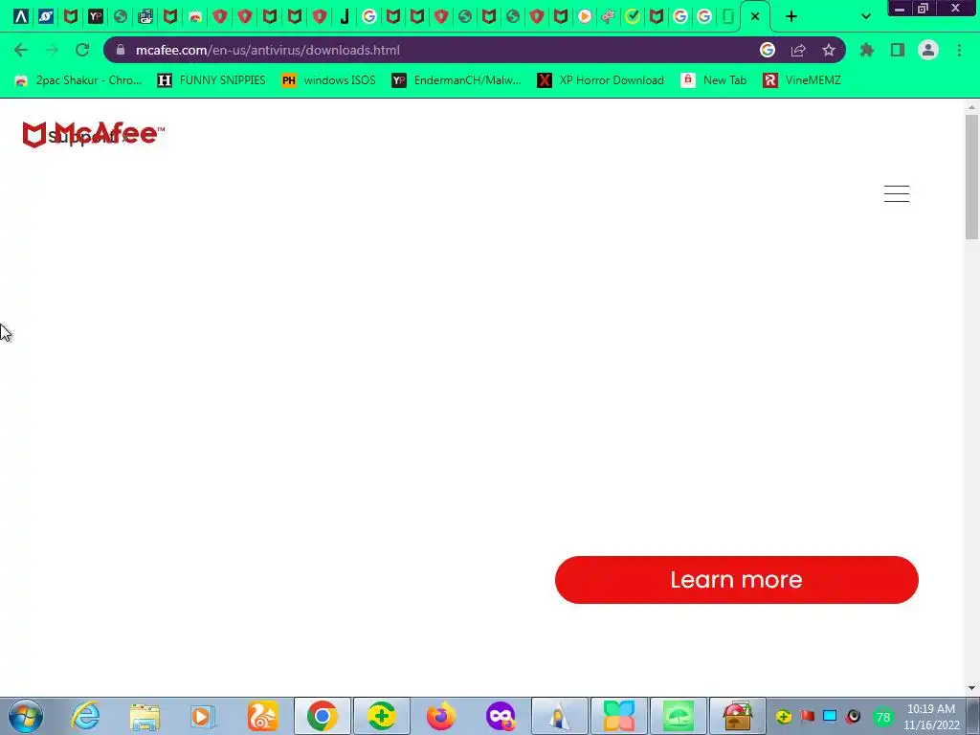The image size is (980, 735).
Task: Open the Chrome three-dot menu
Action: [959, 50]
